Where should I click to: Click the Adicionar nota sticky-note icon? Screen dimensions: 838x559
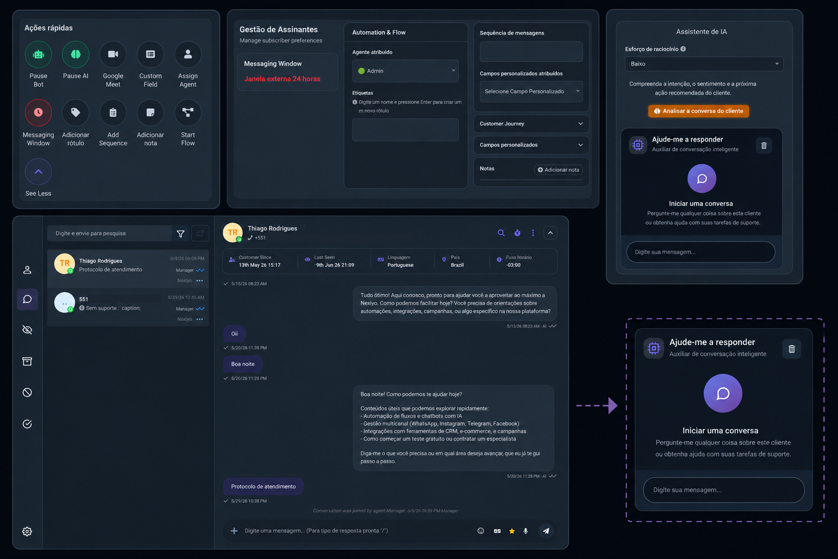tap(151, 112)
